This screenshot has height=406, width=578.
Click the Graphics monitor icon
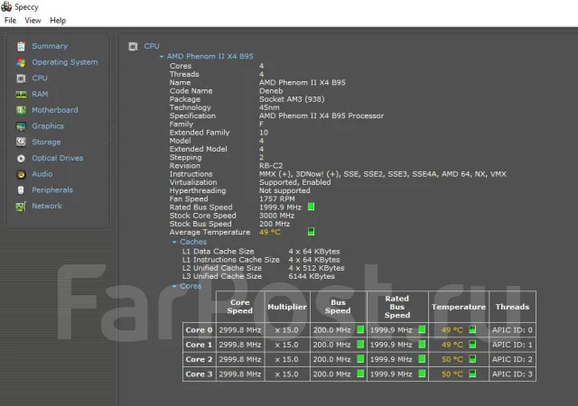[x=21, y=126]
